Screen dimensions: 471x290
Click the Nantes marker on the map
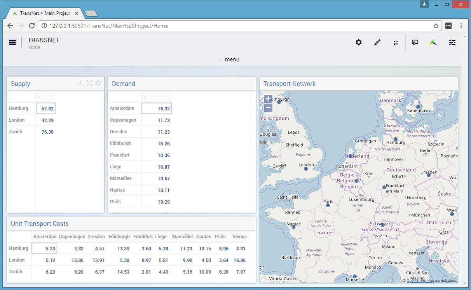pos(293,227)
